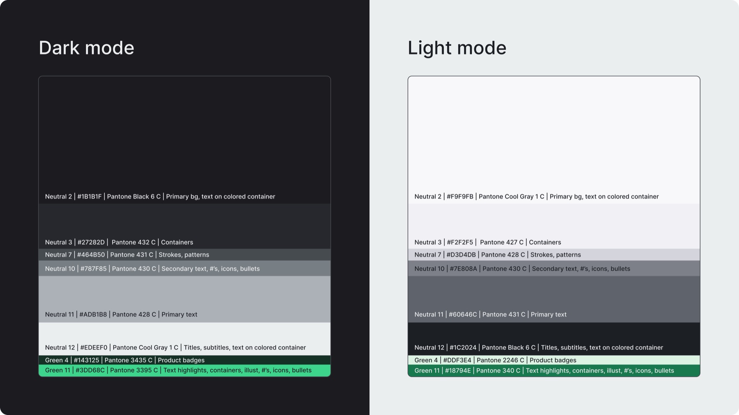This screenshot has width=739, height=415.
Task: Click "Containers" on light mode Neutral 3 row
Action: coord(545,242)
